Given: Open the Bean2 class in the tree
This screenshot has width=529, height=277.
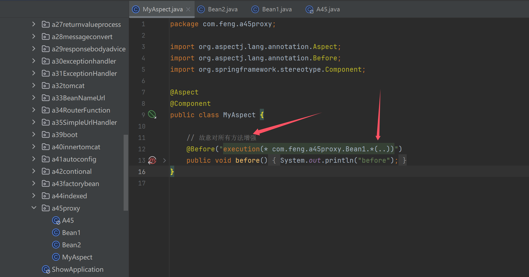Looking at the screenshot, I should [71, 245].
